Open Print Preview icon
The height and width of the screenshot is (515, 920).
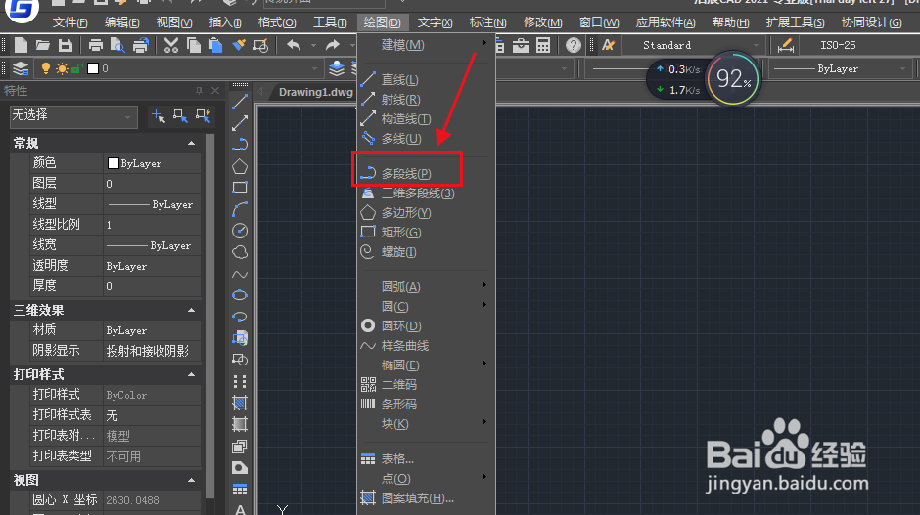click(117, 45)
